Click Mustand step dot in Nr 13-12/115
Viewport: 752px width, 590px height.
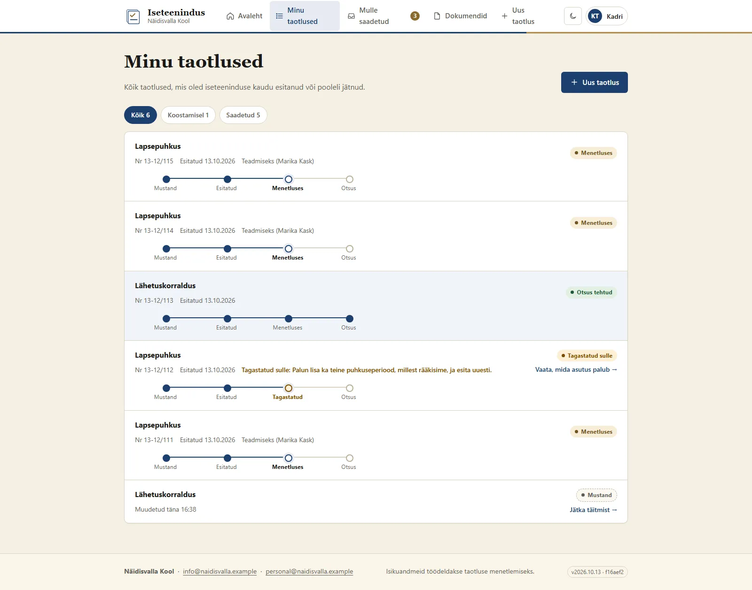(166, 179)
